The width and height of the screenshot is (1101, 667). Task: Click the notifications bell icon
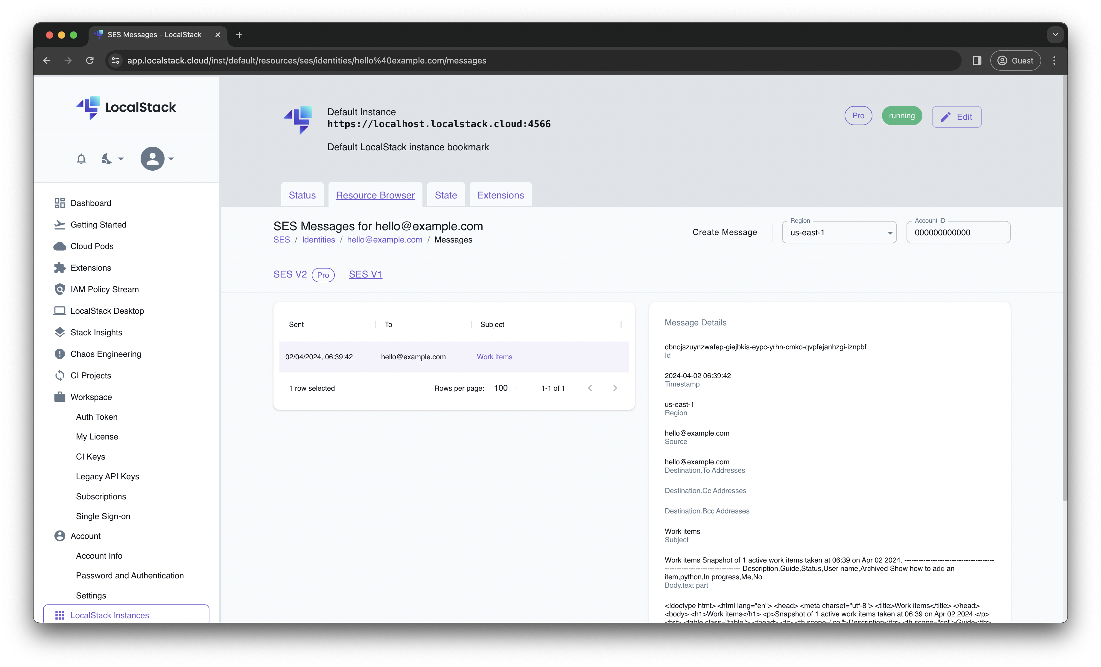point(81,159)
